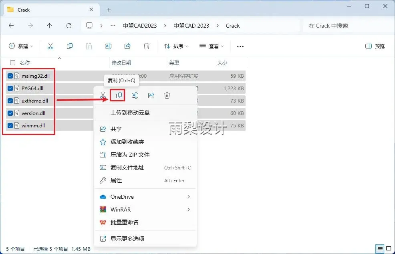The width and height of the screenshot is (395, 254).
Task: Close the Crack tab
Action: click(91, 10)
